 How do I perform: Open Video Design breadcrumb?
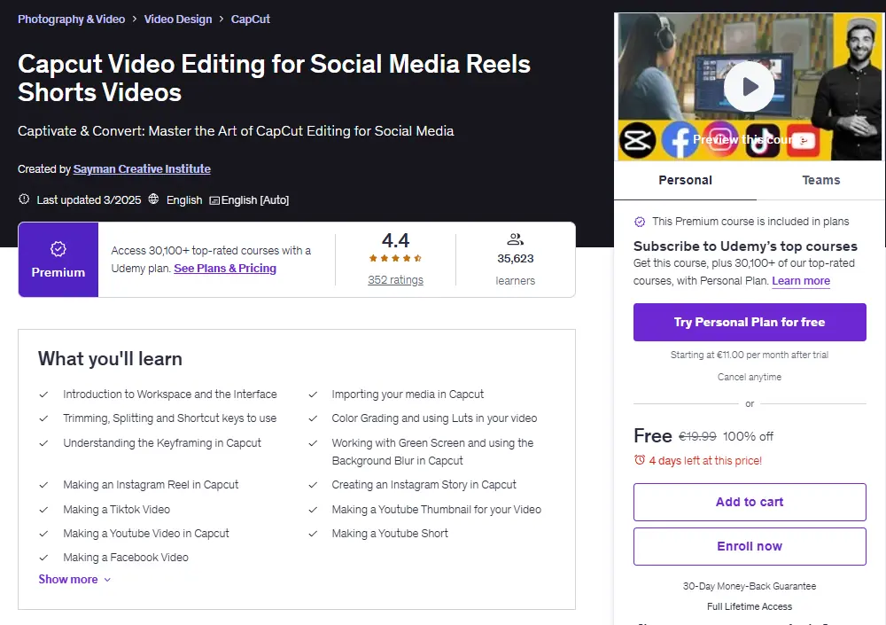[x=178, y=20]
